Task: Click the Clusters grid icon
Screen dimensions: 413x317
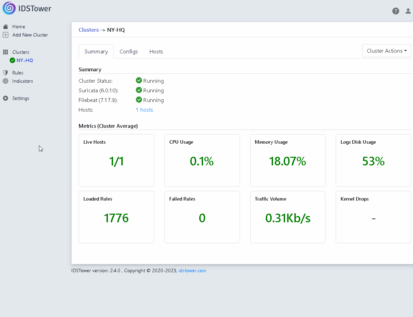Action: [x=6, y=52]
